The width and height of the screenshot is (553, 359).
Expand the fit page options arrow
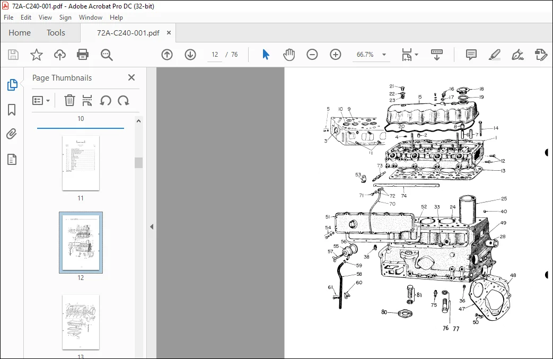tap(417, 55)
